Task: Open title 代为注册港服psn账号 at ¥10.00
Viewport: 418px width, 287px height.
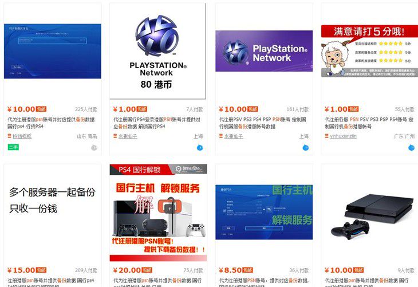Action: pyautogui.click(x=51, y=123)
